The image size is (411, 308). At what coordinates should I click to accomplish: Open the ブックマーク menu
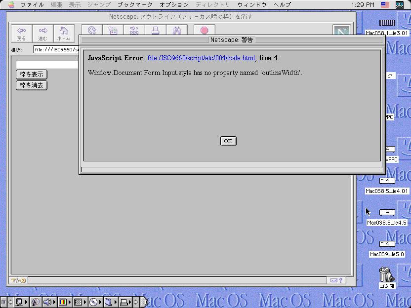point(135,5)
